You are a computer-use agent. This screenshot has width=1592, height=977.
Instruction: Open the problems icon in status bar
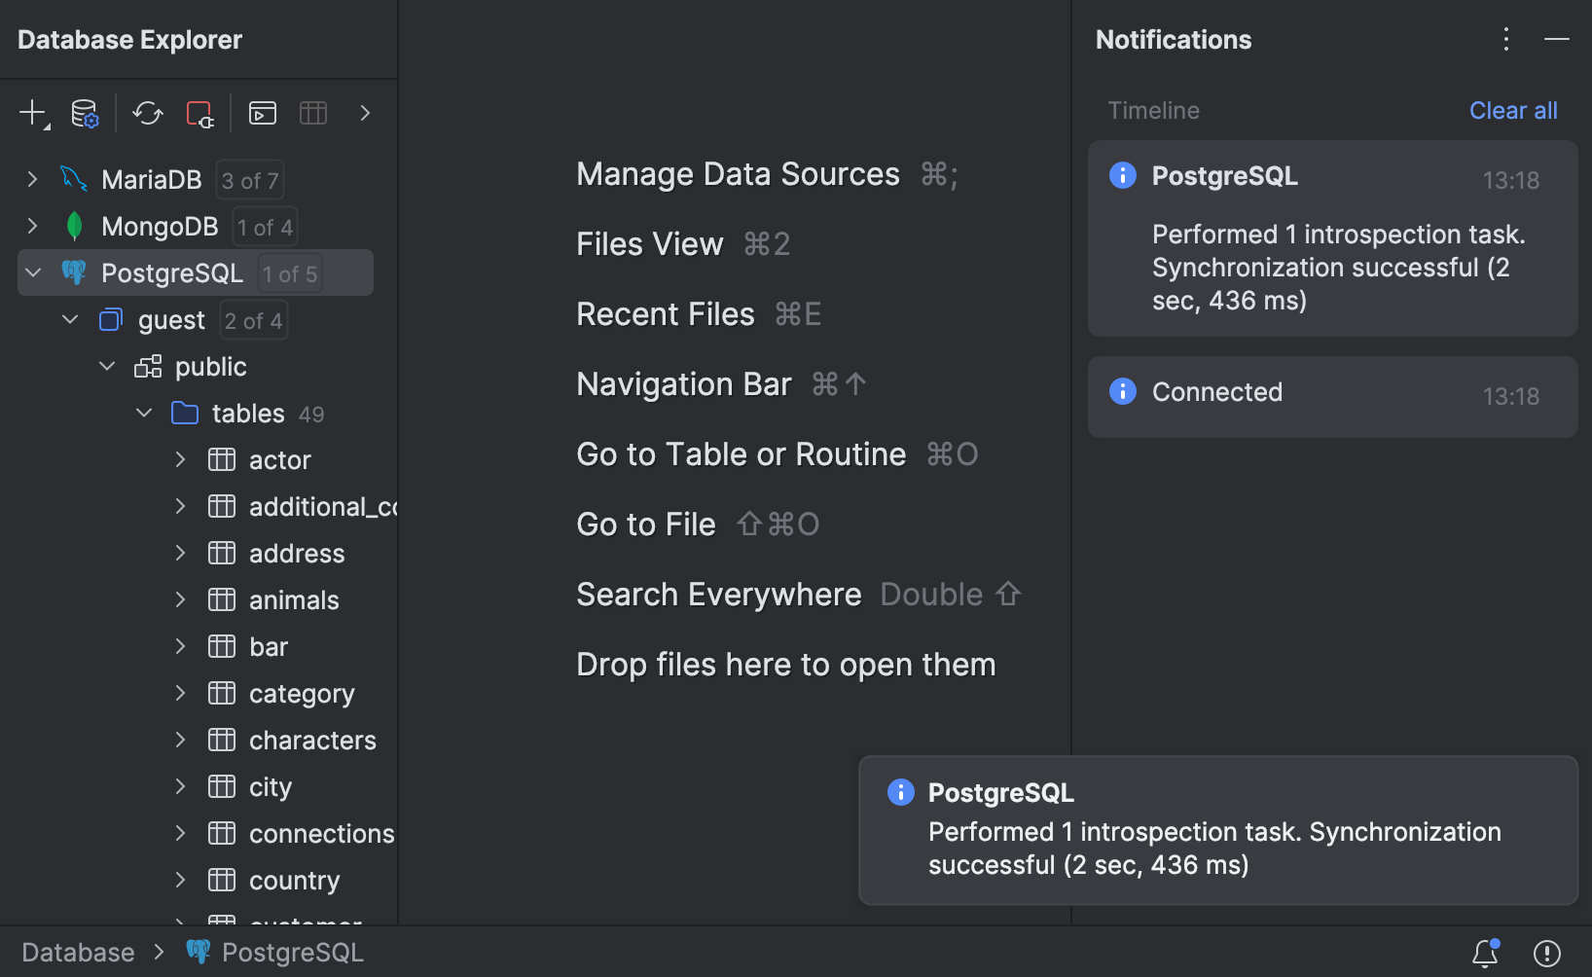tap(1545, 953)
